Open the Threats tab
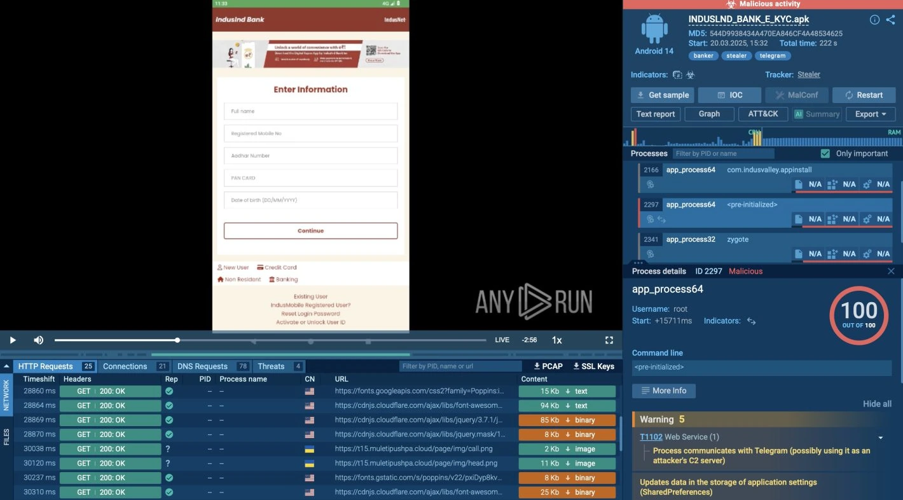903x500 pixels. click(272, 366)
